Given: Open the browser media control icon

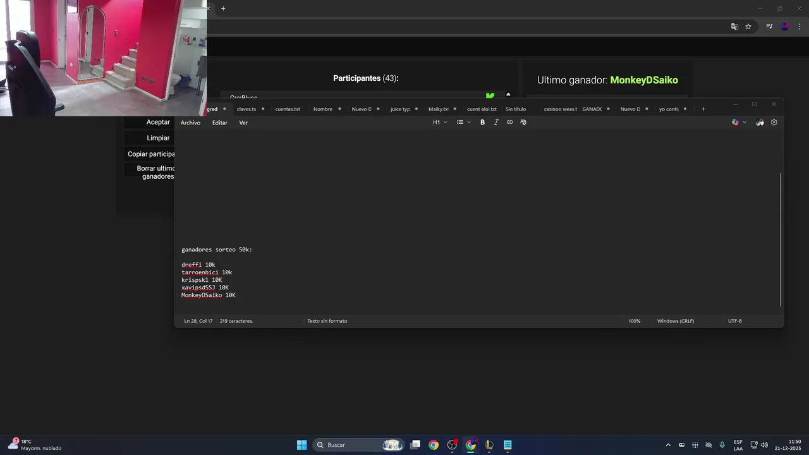Looking at the screenshot, I should tap(769, 27).
